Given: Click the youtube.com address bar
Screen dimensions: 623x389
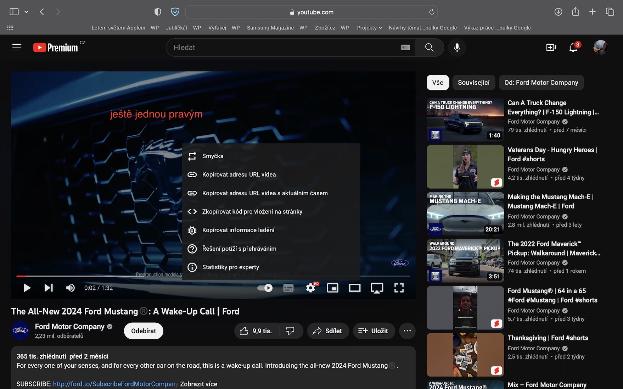Looking at the screenshot, I should click(311, 12).
